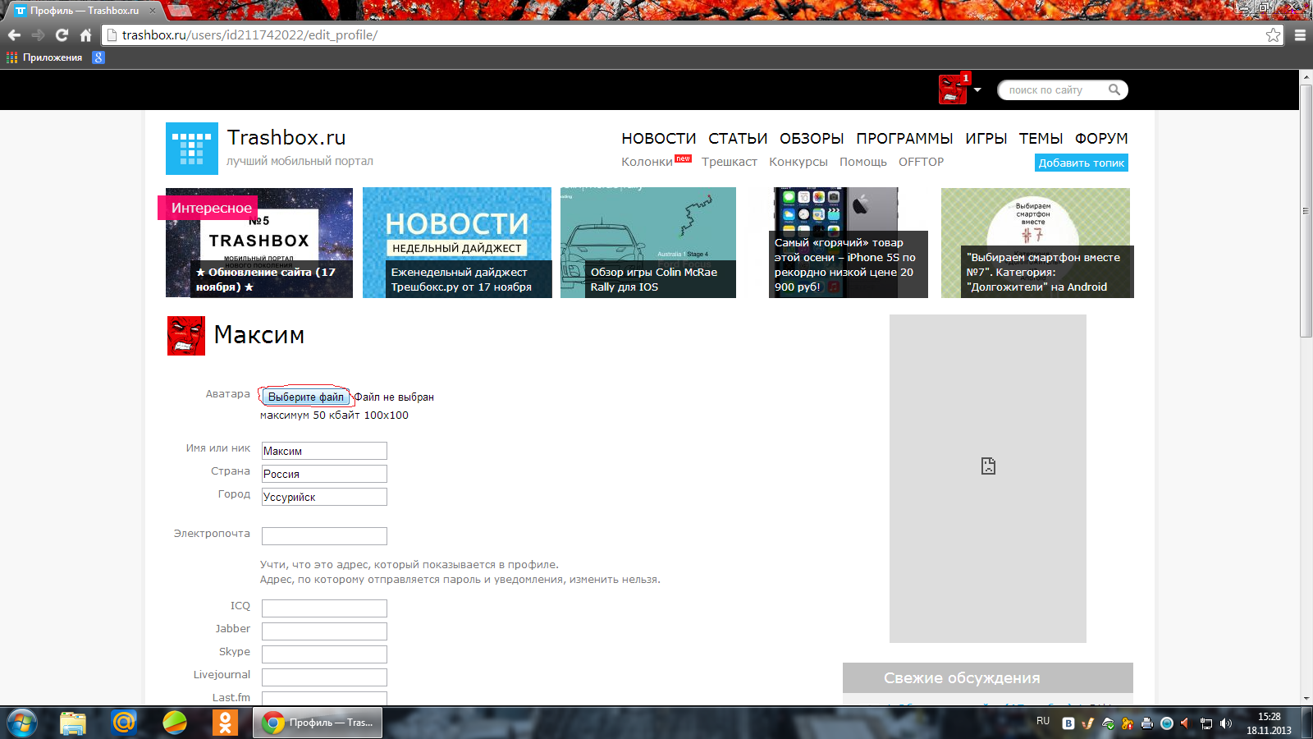The height and width of the screenshot is (739, 1313).
Task: Open the iPhone 5S price article card
Action: 849,243
